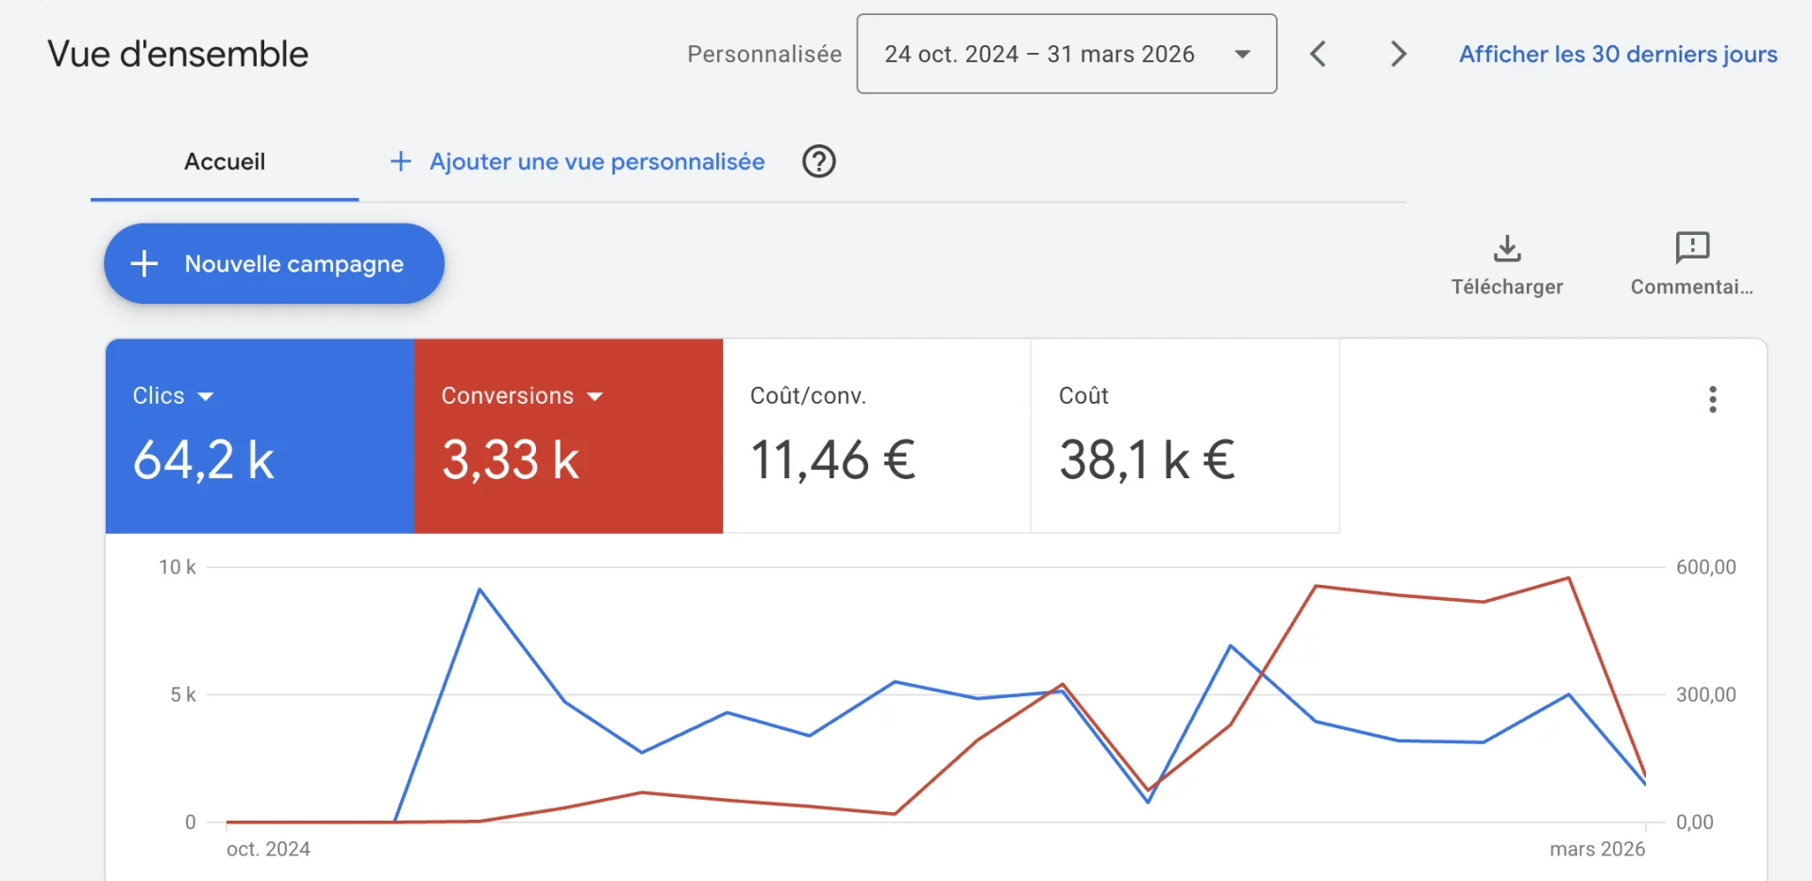1812x881 pixels.
Task: Create a Nouvelle campagne
Action: coord(274,263)
